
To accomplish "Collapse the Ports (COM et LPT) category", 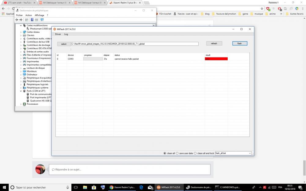I will coord(21,91).
